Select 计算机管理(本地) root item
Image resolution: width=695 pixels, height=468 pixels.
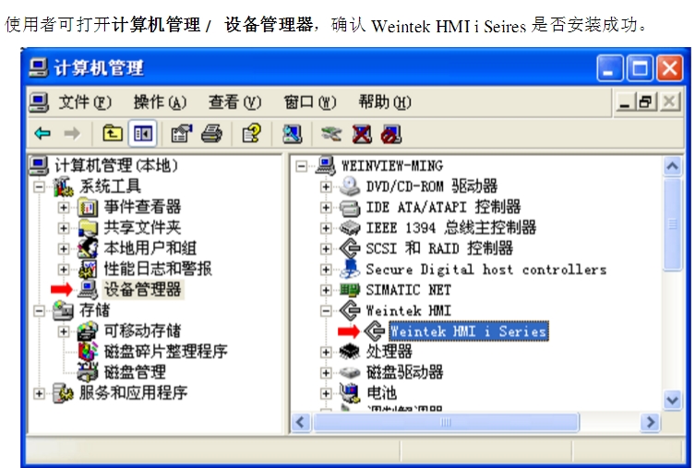[116, 166]
